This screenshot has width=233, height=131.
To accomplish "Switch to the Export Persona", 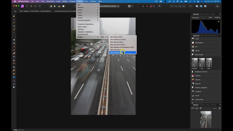I will tap(40, 6).
